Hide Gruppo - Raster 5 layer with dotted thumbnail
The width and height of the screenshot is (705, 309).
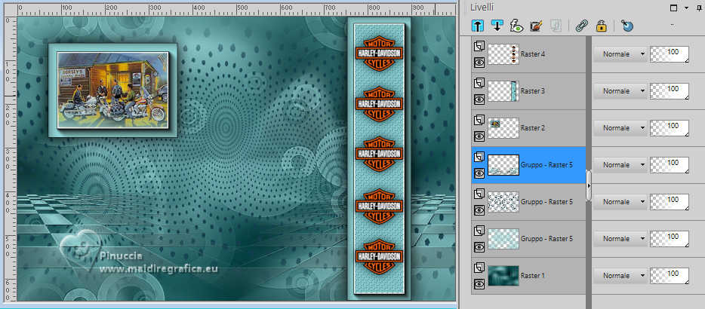[x=479, y=210]
